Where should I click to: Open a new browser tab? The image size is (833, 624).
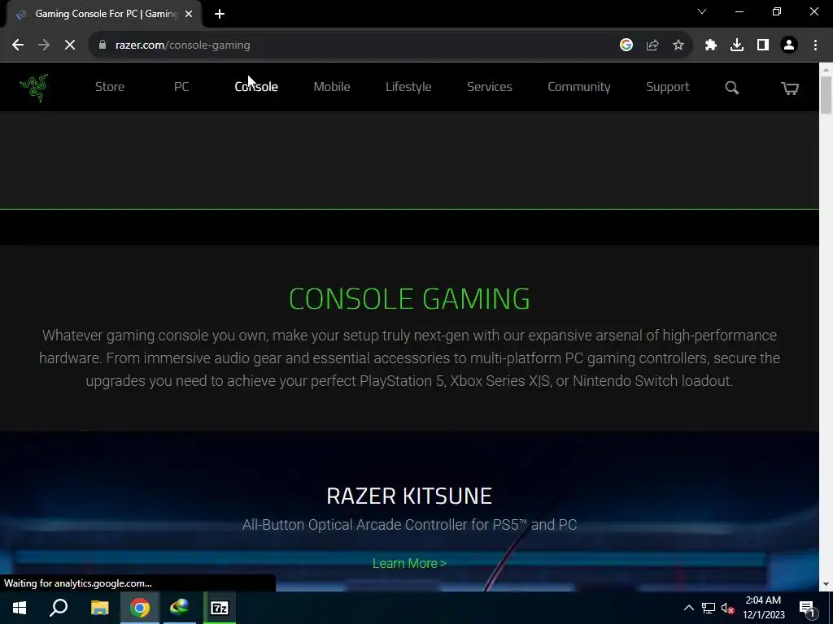coord(220,14)
